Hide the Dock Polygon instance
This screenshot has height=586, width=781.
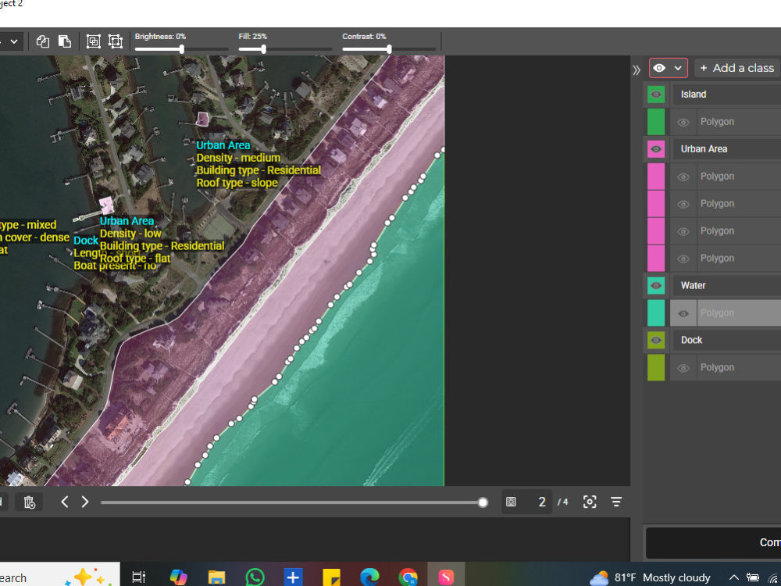click(683, 368)
